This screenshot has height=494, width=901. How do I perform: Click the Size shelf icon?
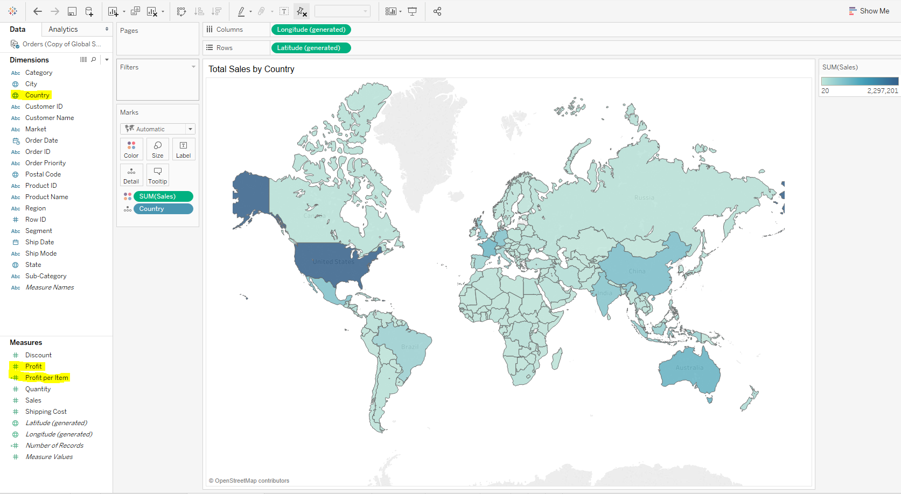(157, 149)
